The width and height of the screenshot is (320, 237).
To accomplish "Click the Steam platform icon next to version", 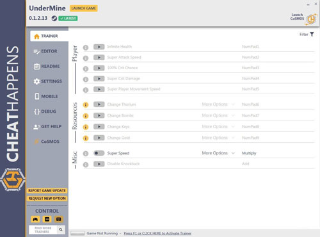I will click(54, 19).
